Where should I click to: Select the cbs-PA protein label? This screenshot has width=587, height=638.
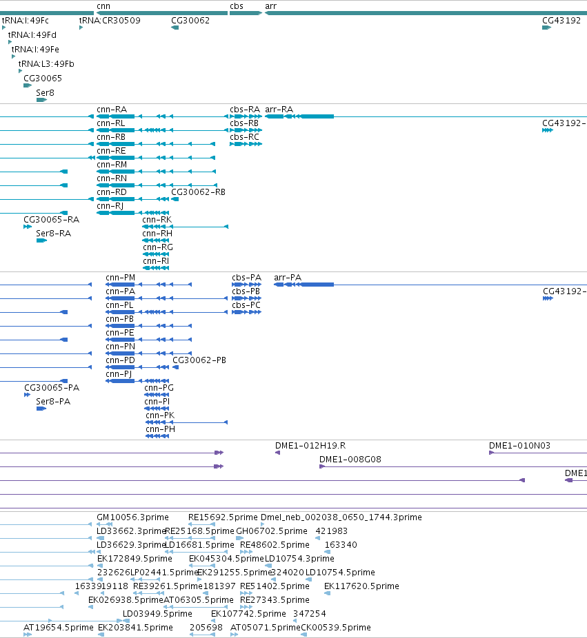[246, 278]
